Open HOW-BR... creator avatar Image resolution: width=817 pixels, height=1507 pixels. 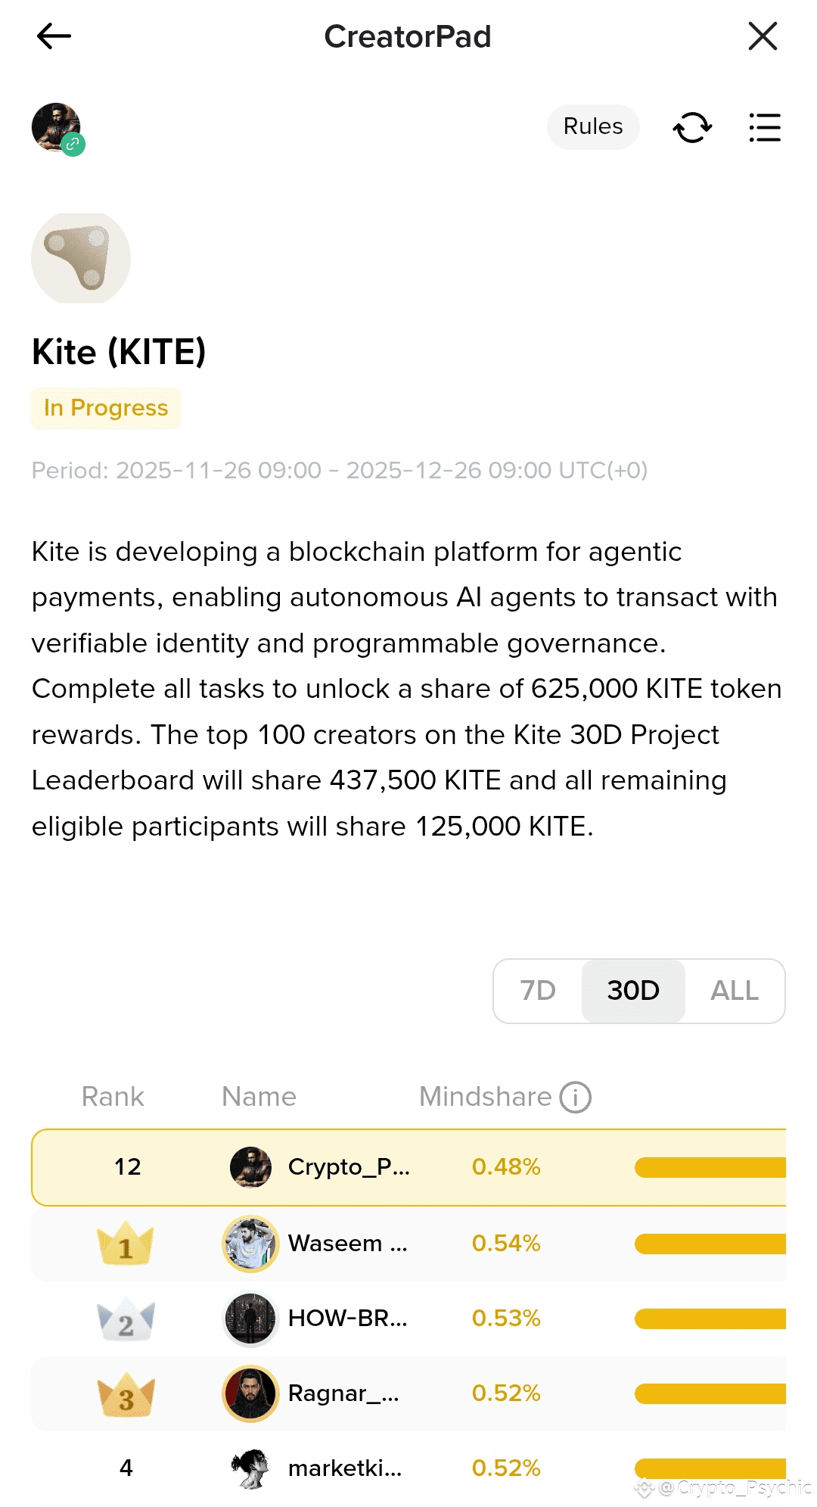pyautogui.click(x=250, y=1319)
